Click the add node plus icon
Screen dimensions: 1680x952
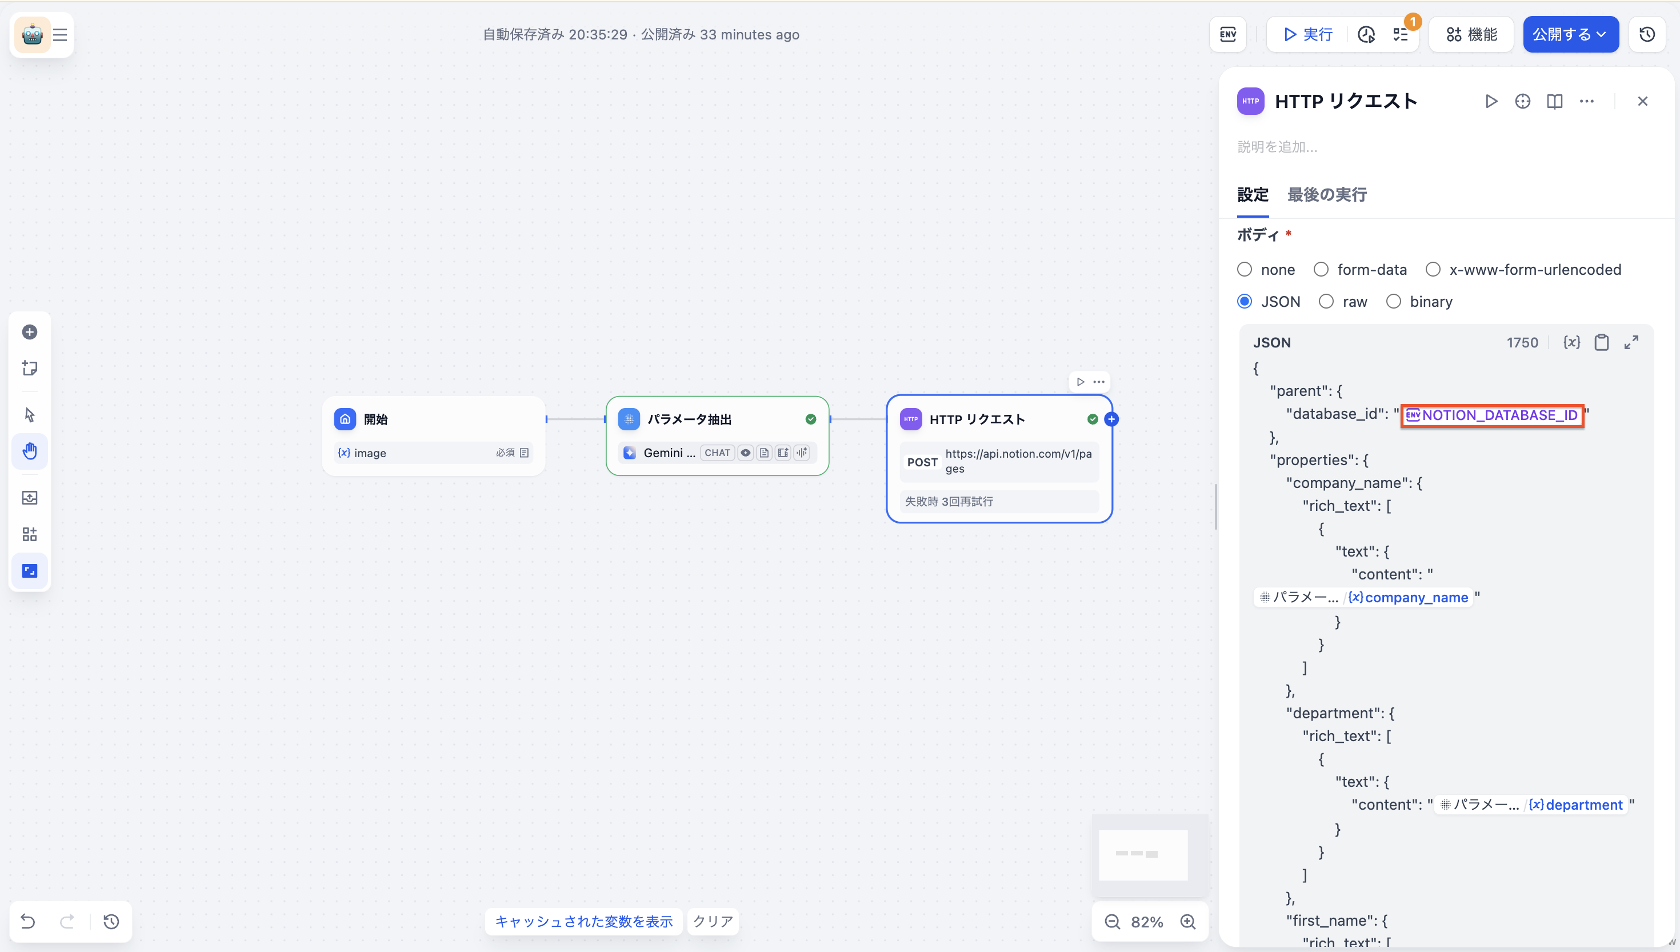point(29,332)
